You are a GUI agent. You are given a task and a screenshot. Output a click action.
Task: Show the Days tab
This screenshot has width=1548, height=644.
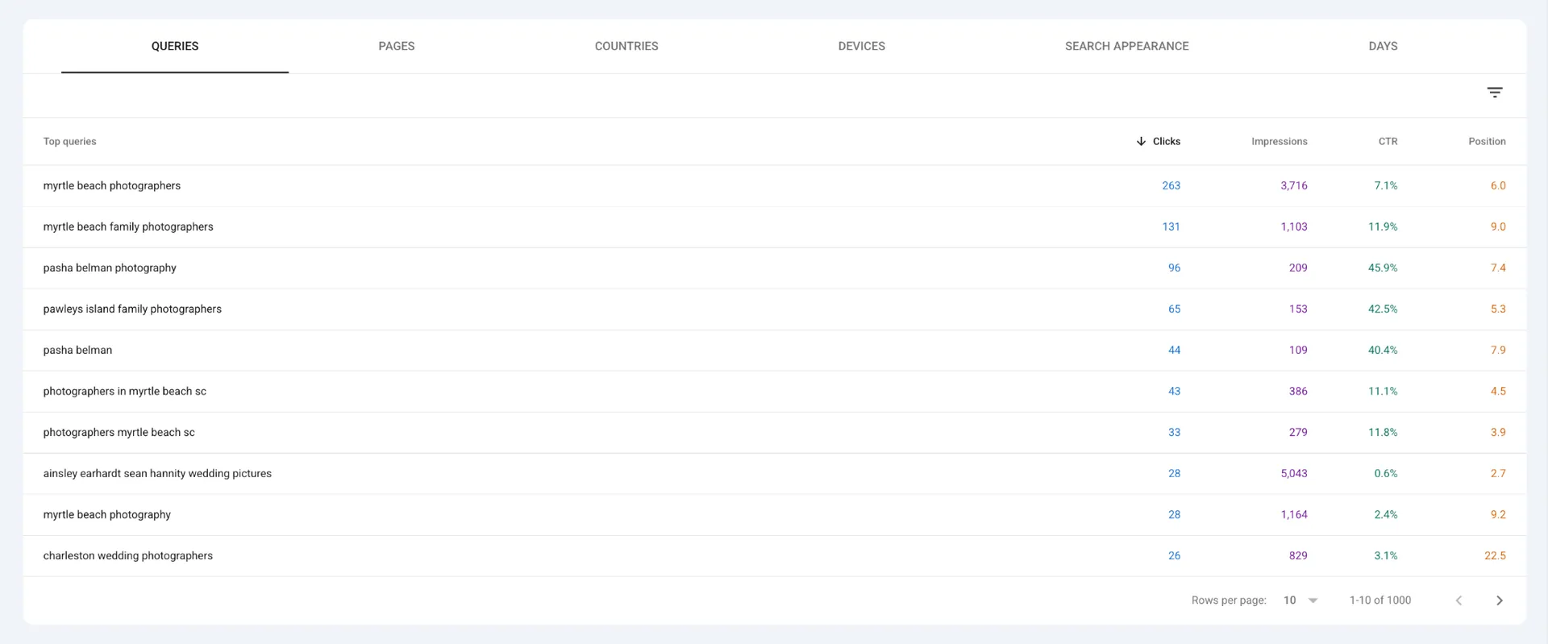[x=1383, y=46]
